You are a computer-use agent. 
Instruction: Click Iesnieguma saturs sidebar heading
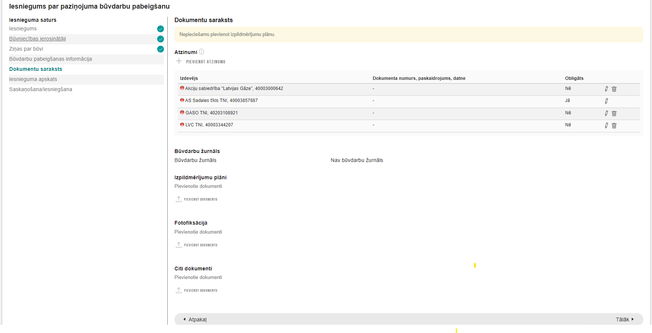click(33, 20)
